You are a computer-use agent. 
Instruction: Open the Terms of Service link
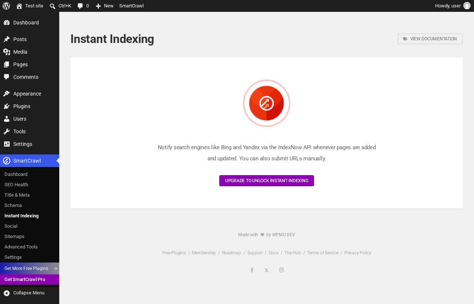[x=323, y=253]
